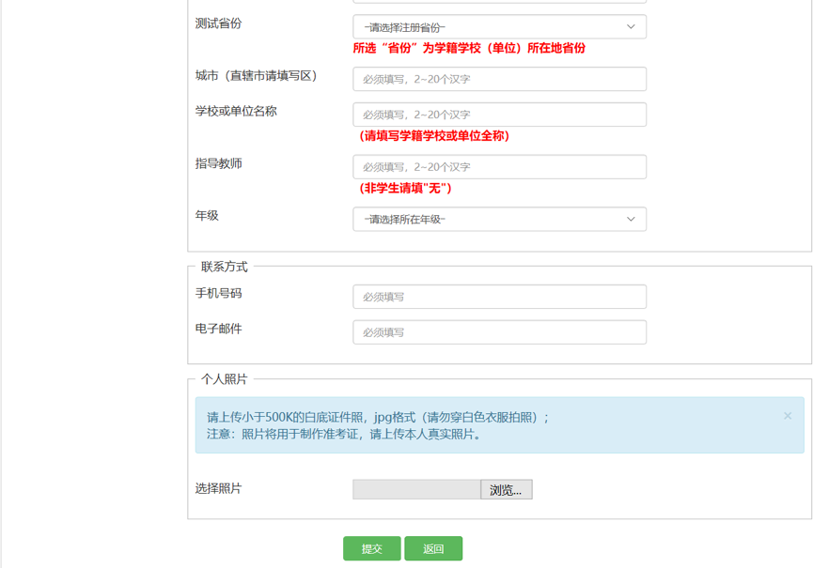Viewport: 813px width, 568px height.
Task: Click the 手机号码 label
Action: [x=218, y=294]
